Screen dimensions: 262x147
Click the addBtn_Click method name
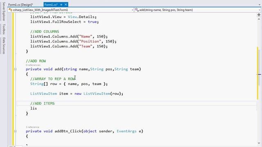click(x=68, y=131)
